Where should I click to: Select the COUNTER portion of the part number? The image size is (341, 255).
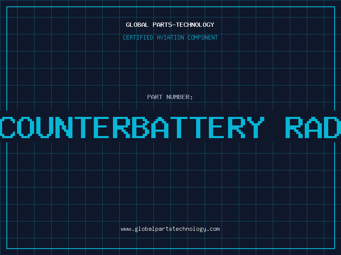pyautogui.click(x=66, y=127)
